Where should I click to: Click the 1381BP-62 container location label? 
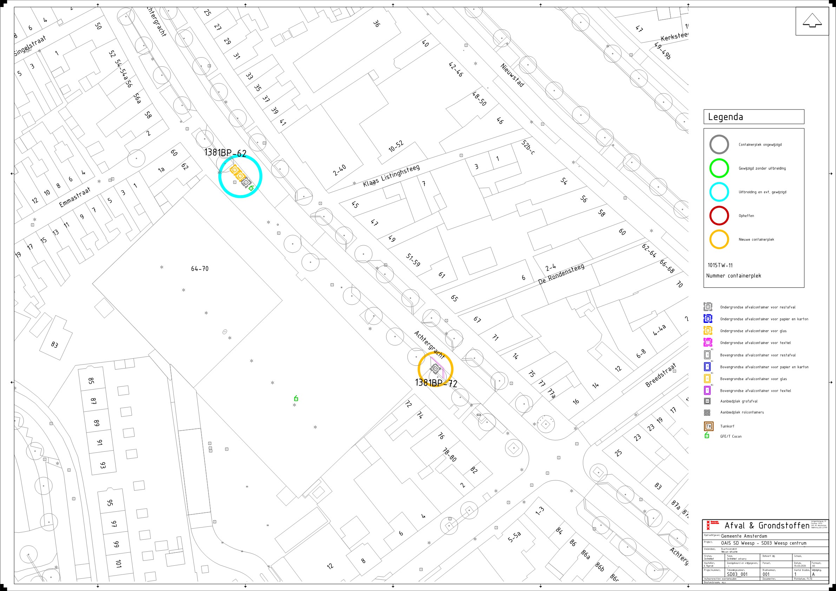(x=225, y=152)
